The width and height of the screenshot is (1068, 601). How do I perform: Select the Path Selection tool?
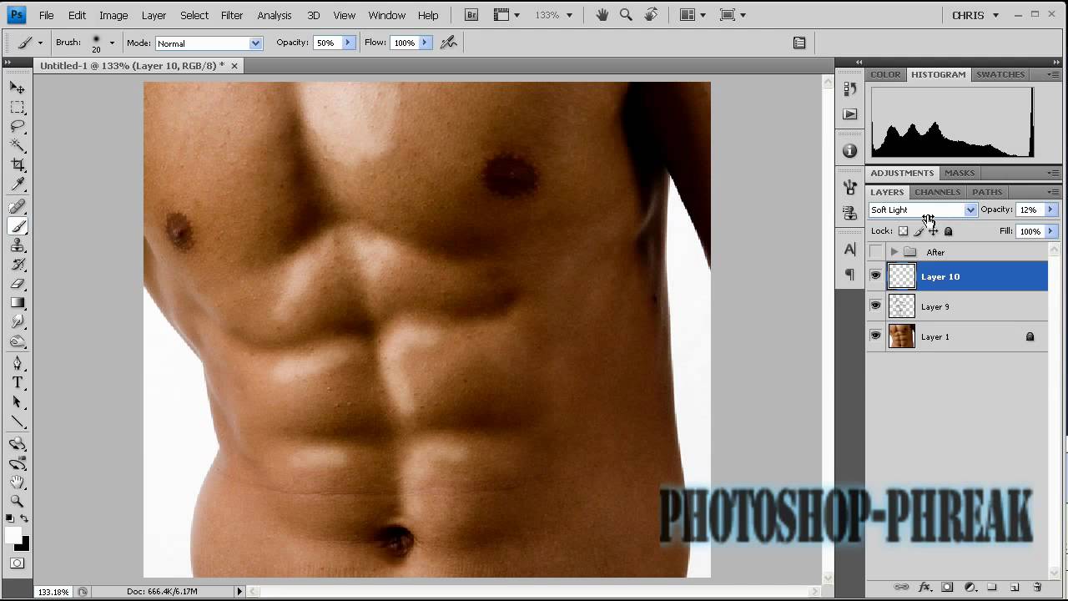[x=18, y=402]
